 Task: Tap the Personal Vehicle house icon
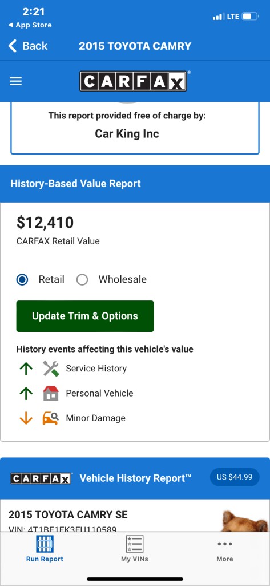(x=51, y=393)
